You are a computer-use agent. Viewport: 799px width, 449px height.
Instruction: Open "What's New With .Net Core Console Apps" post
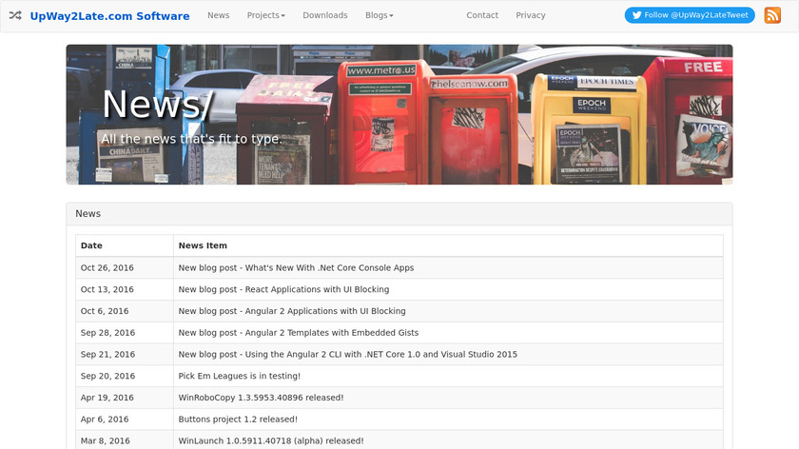[296, 267]
